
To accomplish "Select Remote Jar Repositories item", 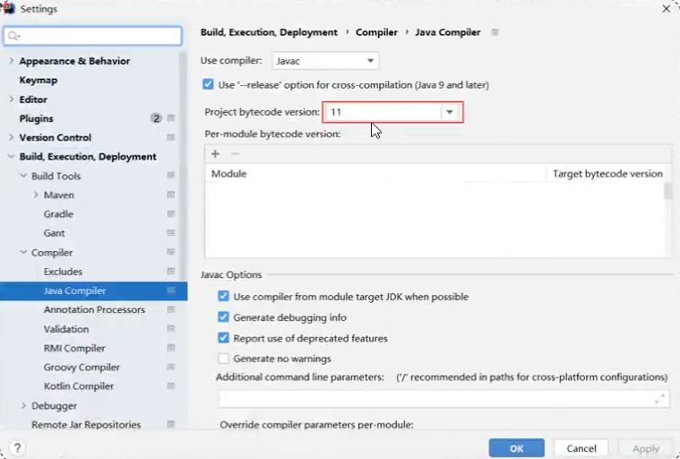I will (x=86, y=425).
